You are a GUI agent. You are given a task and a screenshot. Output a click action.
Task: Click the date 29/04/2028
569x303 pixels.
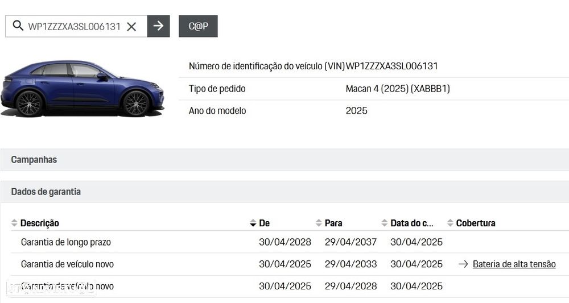point(351,287)
